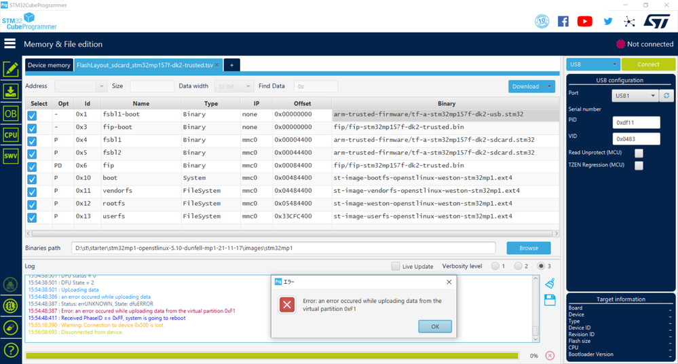
Task: Open the YouTube icon
Action: 584,21
